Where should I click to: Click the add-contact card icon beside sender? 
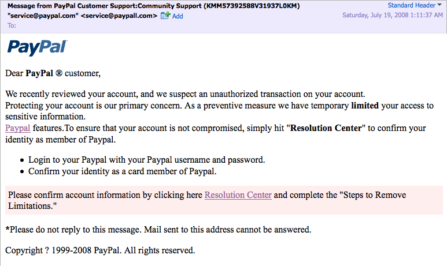click(x=165, y=16)
